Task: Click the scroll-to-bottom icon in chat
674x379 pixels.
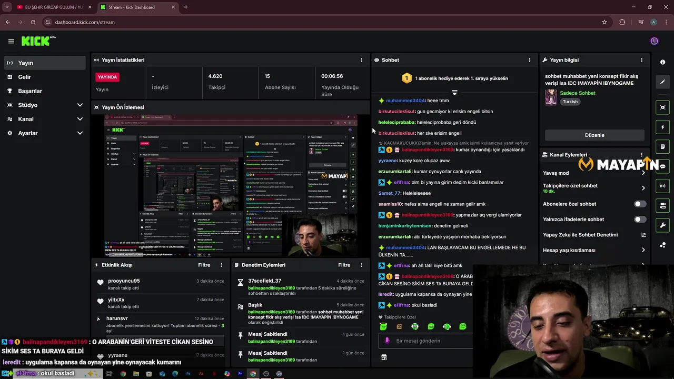Action: (454, 93)
